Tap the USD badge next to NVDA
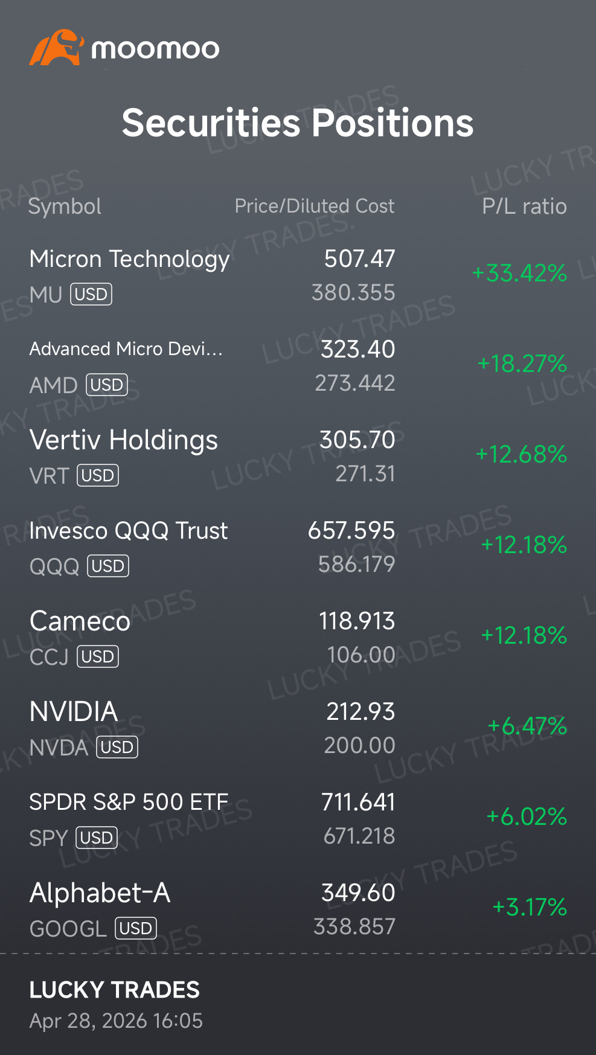Viewport: 596px width, 1055px height. (117, 747)
